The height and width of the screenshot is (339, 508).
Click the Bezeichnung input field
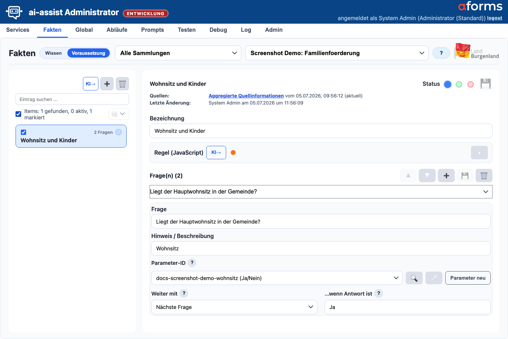pos(321,131)
